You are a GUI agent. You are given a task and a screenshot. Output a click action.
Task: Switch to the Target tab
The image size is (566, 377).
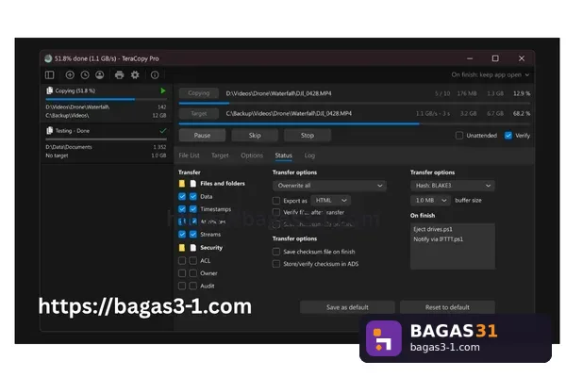click(220, 156)
